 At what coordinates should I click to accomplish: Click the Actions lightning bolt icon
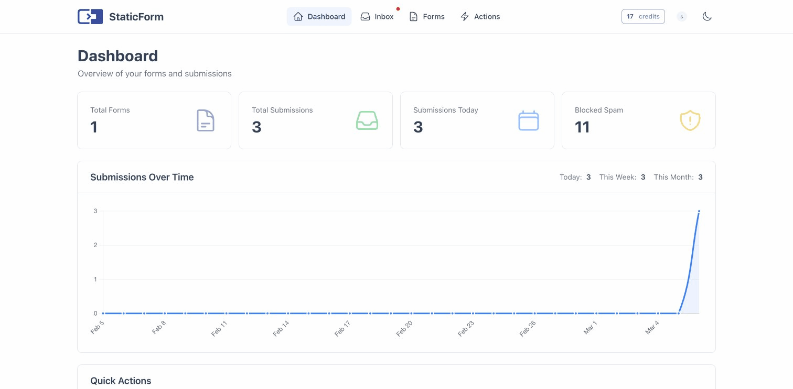coord(465,16)
